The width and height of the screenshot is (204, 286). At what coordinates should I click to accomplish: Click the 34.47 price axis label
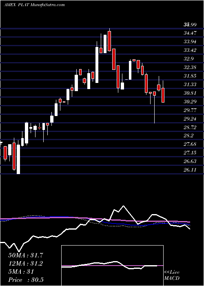[190, 33]
